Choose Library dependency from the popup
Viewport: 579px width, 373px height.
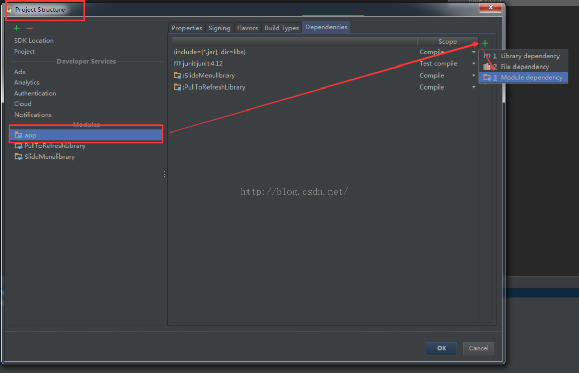pyautogui.click(x=523, y=56)
